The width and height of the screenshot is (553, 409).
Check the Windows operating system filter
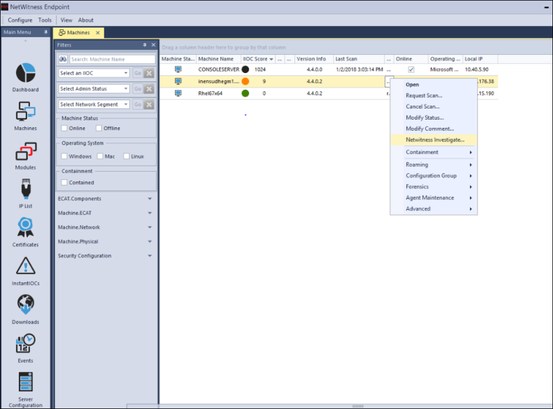click(65, 156)
